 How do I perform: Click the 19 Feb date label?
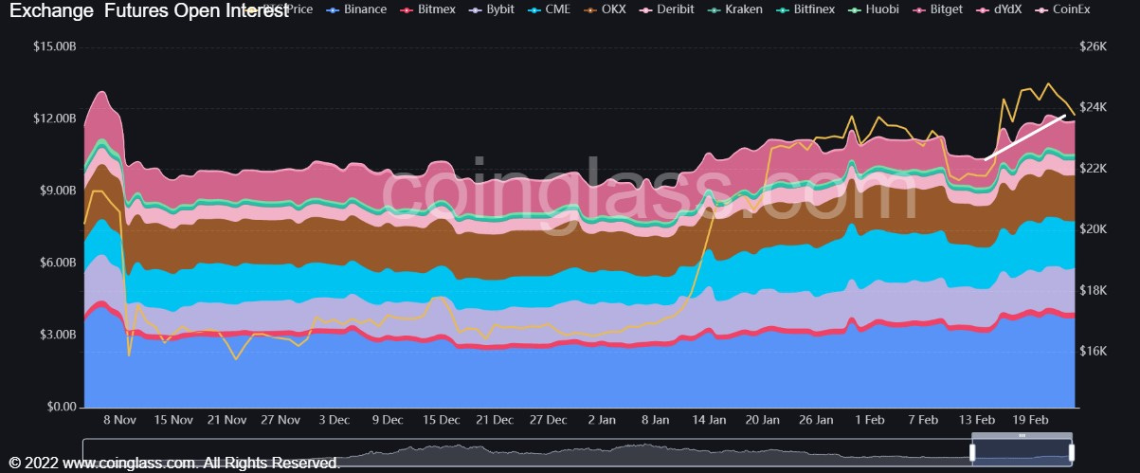(1030, 420)
